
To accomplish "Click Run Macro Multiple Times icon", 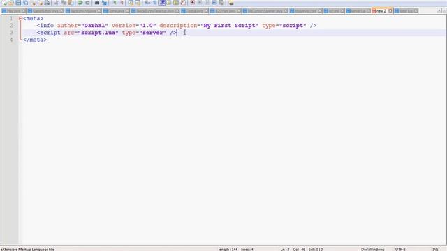I will (214, 3).
